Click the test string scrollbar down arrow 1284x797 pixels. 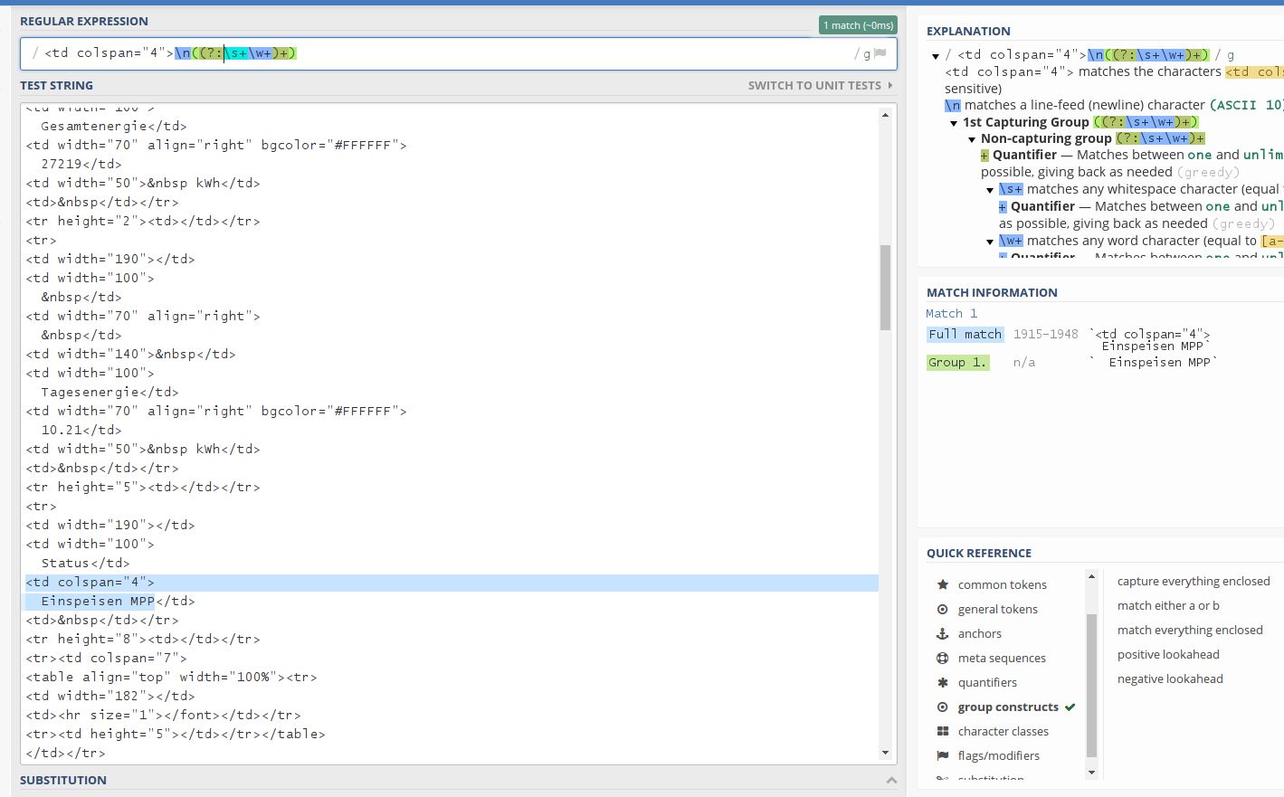click(885, 753)
